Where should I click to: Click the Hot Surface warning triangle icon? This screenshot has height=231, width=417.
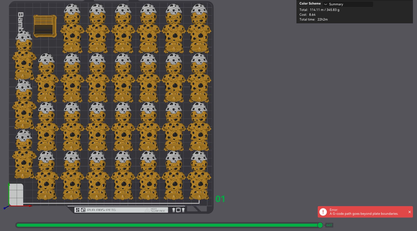[x=147, y=210]
